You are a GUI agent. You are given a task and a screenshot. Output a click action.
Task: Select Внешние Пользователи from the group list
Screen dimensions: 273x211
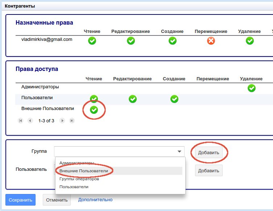click(119, 171)
